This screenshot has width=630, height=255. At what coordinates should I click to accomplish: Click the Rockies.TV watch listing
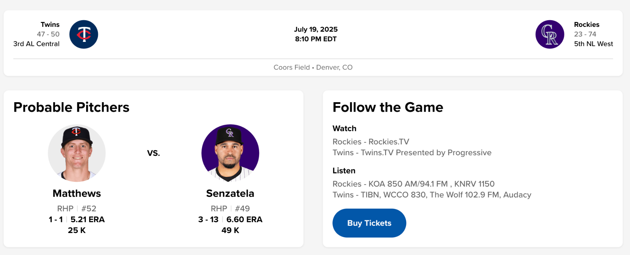[371, 142]
